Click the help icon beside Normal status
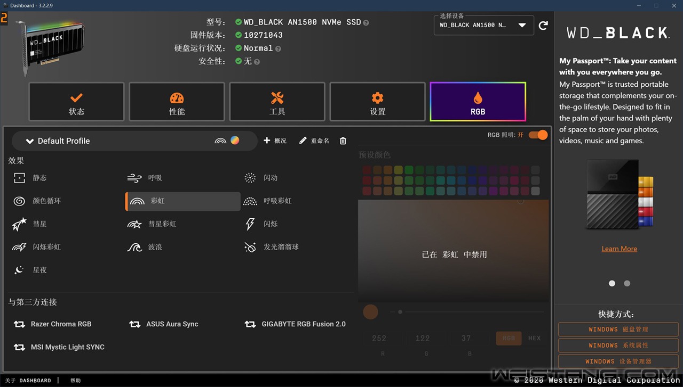The height and width of the screenshot is (387, 683). pyautogui.click(x=278, y=48)
